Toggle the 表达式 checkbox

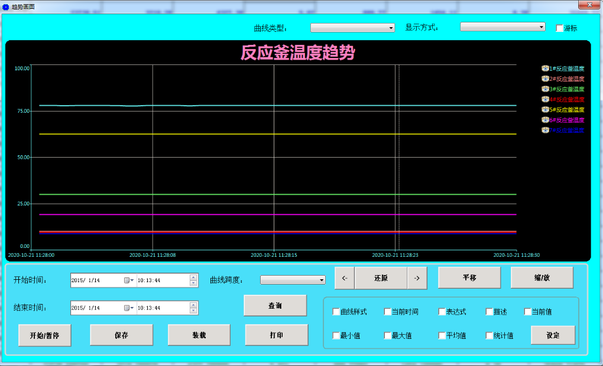[x=442, y=312]
